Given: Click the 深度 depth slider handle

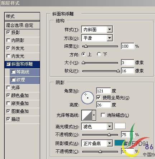Looking at the screenshot, I should [x=85, y=46].
